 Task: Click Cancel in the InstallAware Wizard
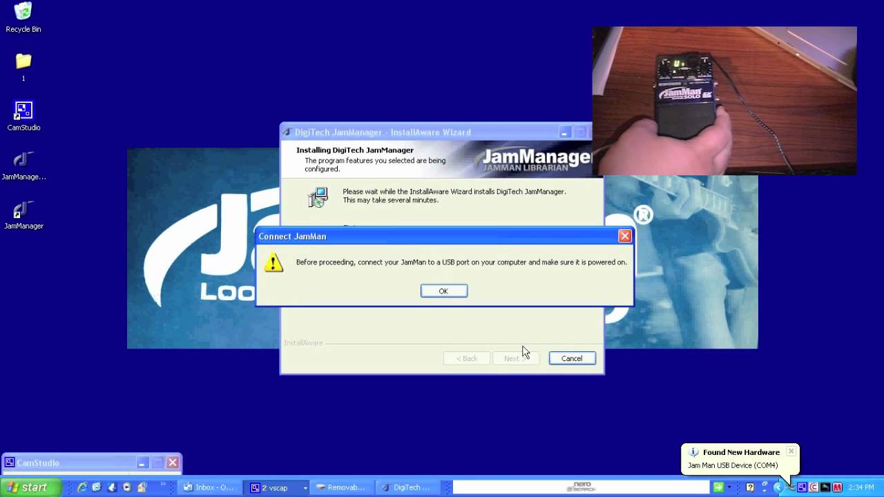[572, 358]
